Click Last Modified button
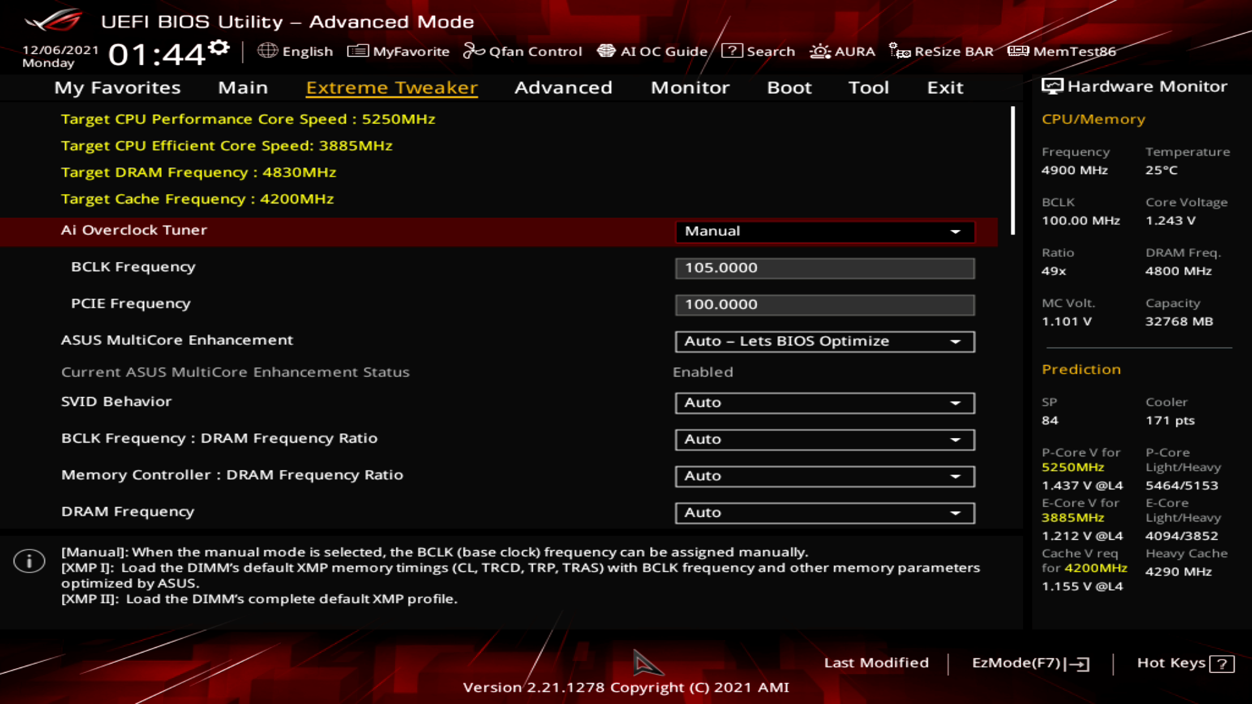 [876, 663]
